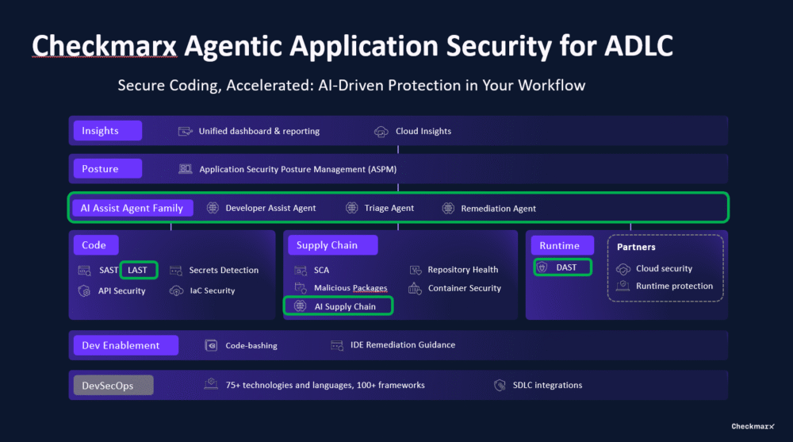Click the LAST text next to SAST
The width and height of the screenshot is (793, 442).
point(137,270)
